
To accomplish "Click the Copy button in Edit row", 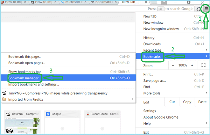I will tap(187, 102).
